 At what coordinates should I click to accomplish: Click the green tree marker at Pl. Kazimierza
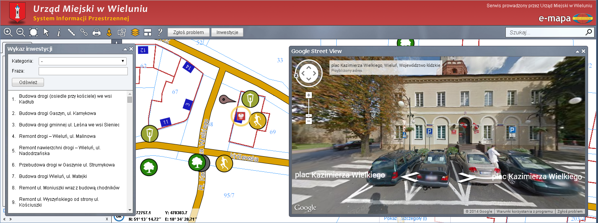pyautogui.click(x=197, y=162)
